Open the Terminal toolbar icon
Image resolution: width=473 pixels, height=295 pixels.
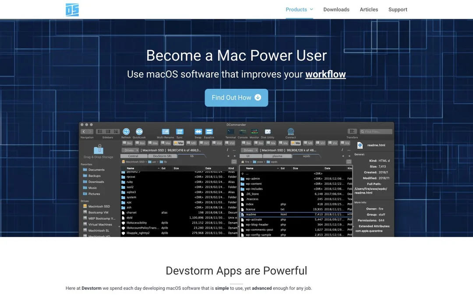pyautogui.click(x=230, y=132)
